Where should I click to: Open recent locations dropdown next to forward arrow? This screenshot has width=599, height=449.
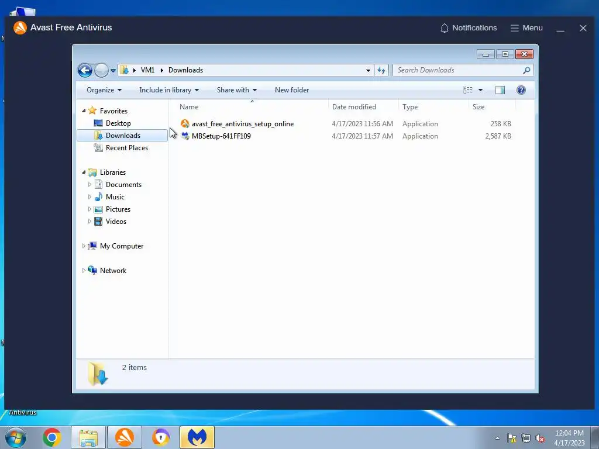(x=113, y=70)
